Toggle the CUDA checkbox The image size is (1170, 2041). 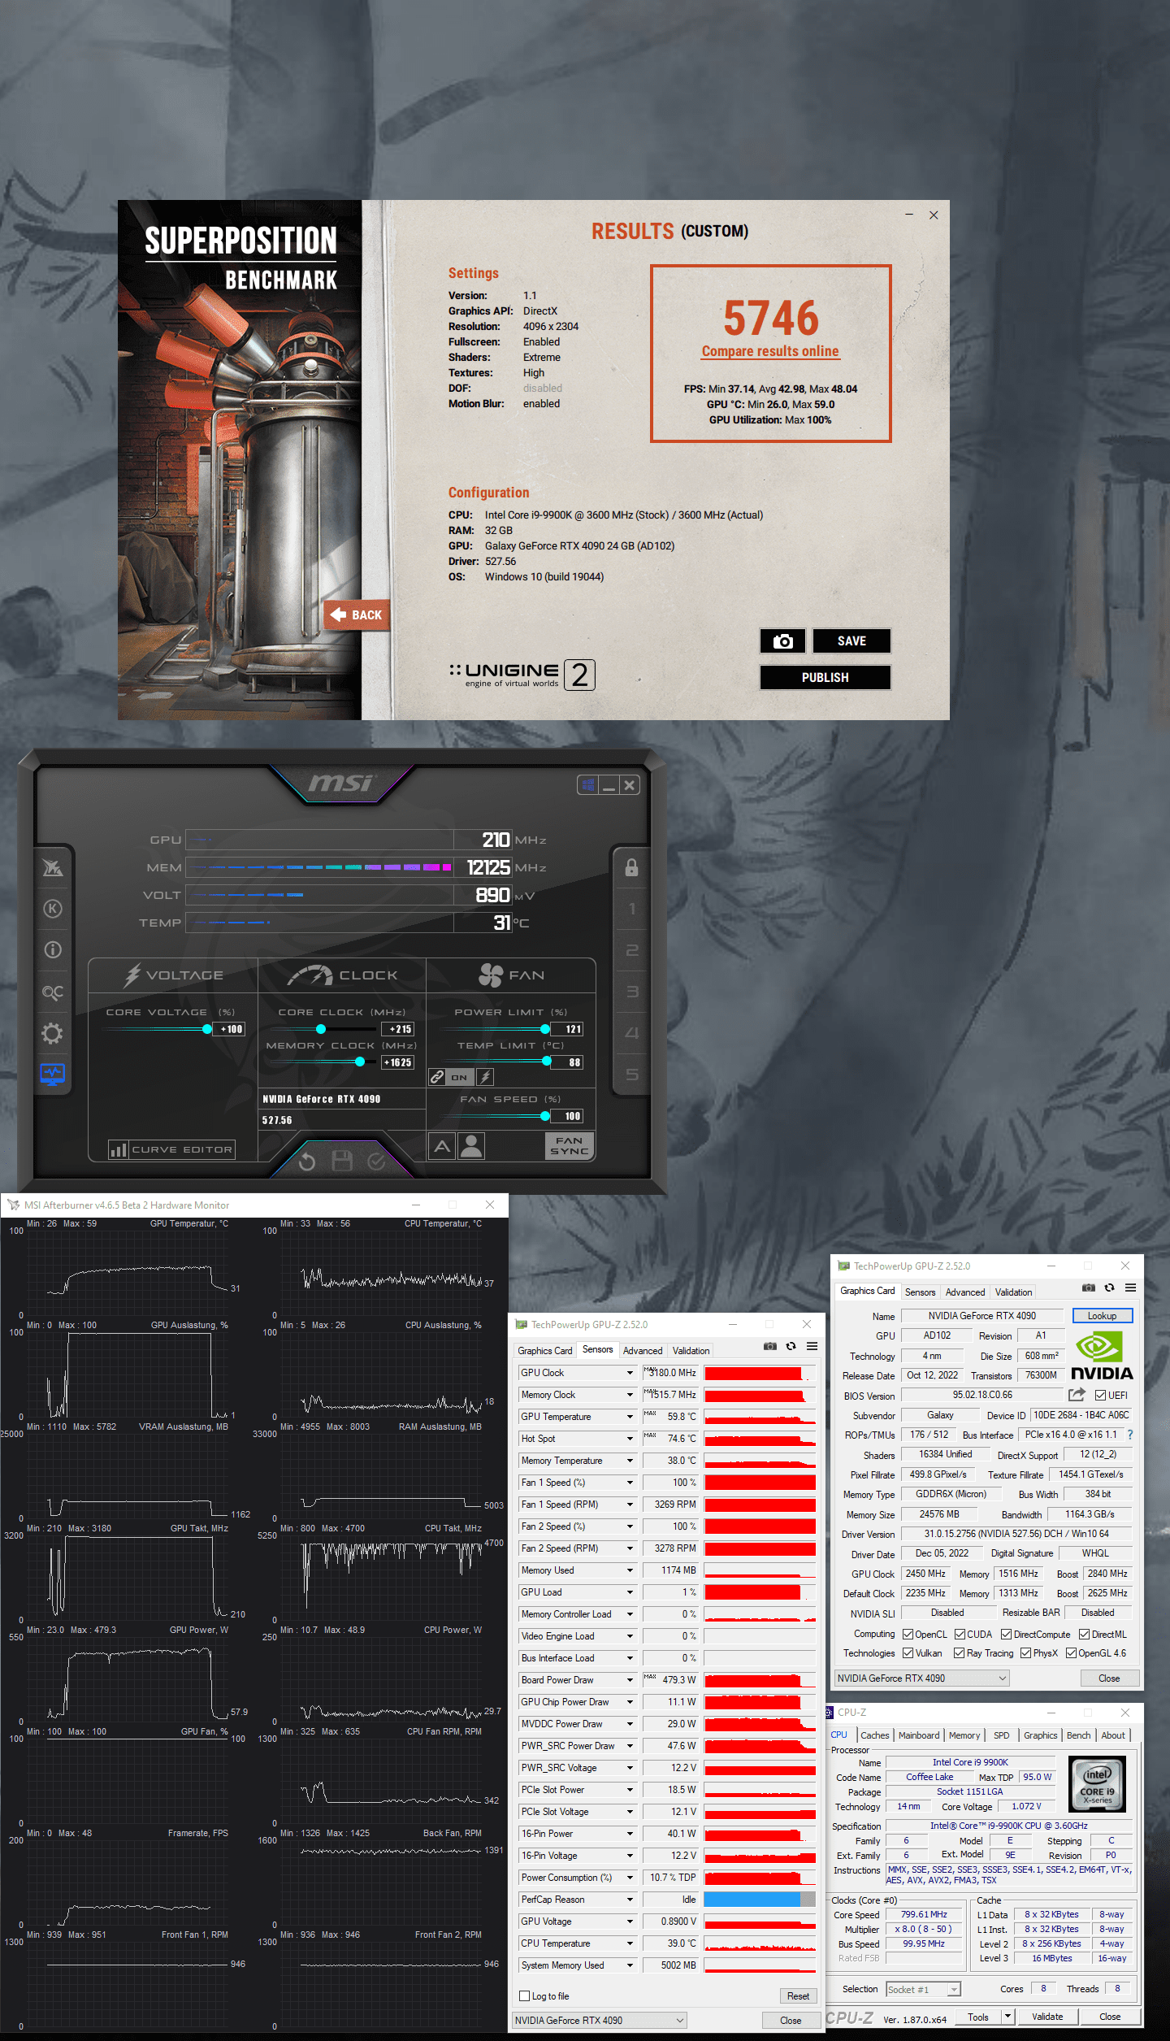[x=960, y=1634]
